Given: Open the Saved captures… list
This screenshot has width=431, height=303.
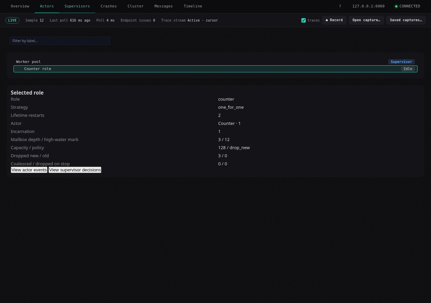Looking at the screenshot, I should point(406,20).
